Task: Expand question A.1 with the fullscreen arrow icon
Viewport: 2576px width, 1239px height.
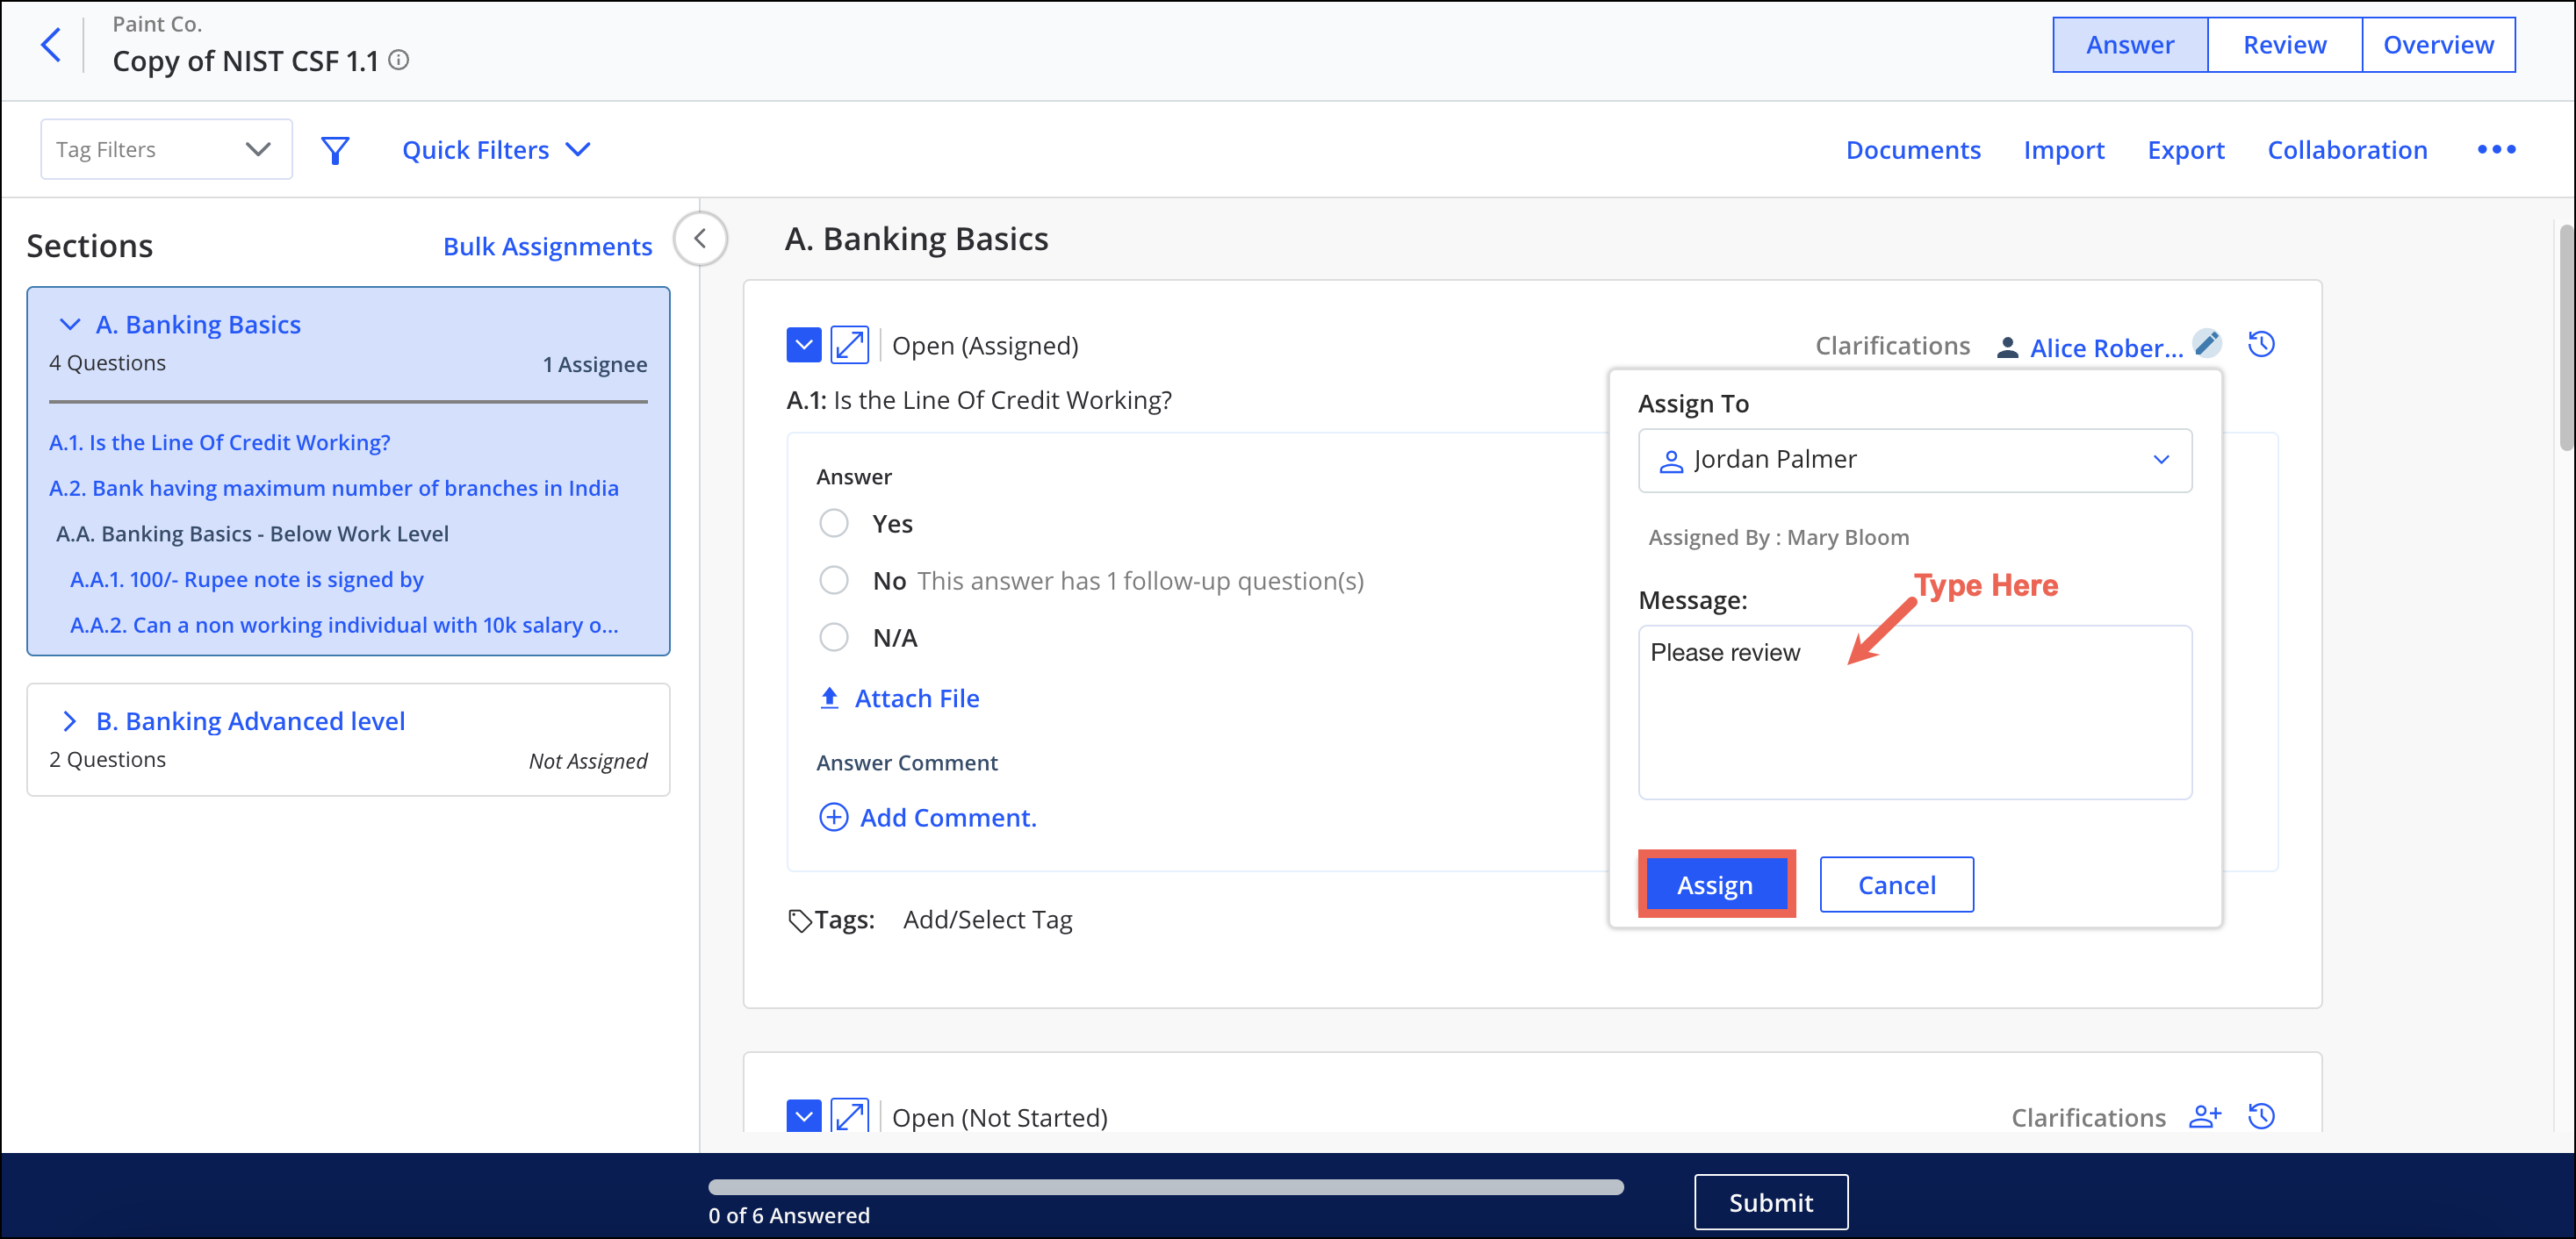Action: click(x=849, y=346)
